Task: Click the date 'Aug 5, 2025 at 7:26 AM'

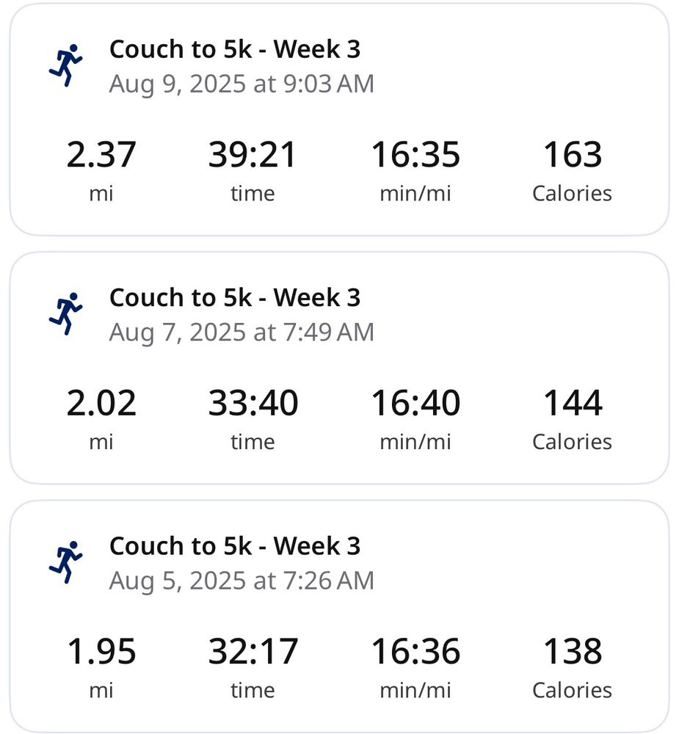Action: coord(242,581)
